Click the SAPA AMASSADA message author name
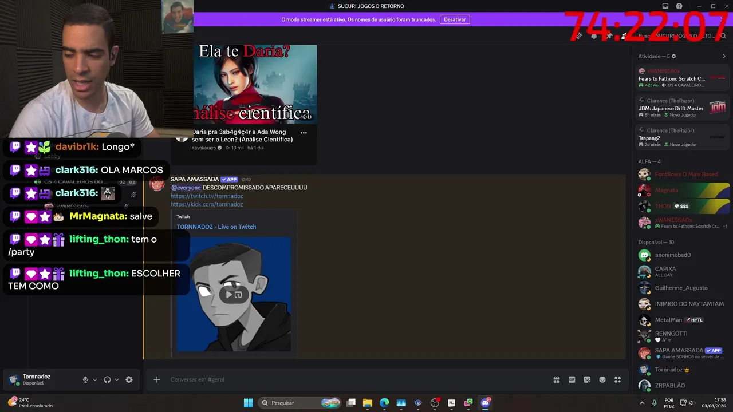The width and height of the screenshot is (733, 412). click(x=195, y=179)
